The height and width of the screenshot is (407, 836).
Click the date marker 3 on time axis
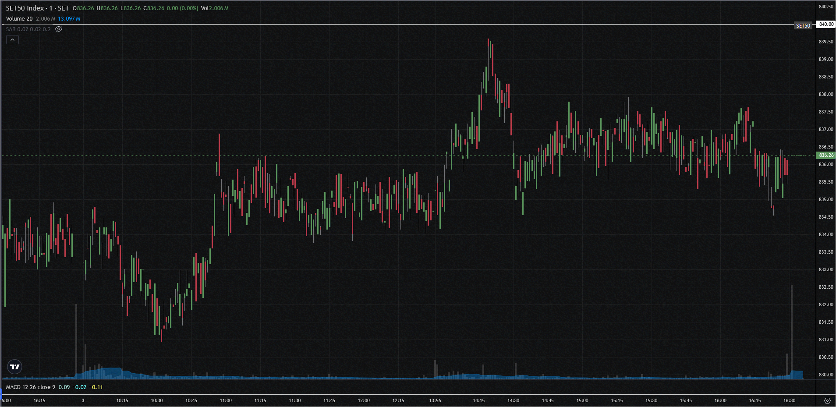(x=83, y=400)
